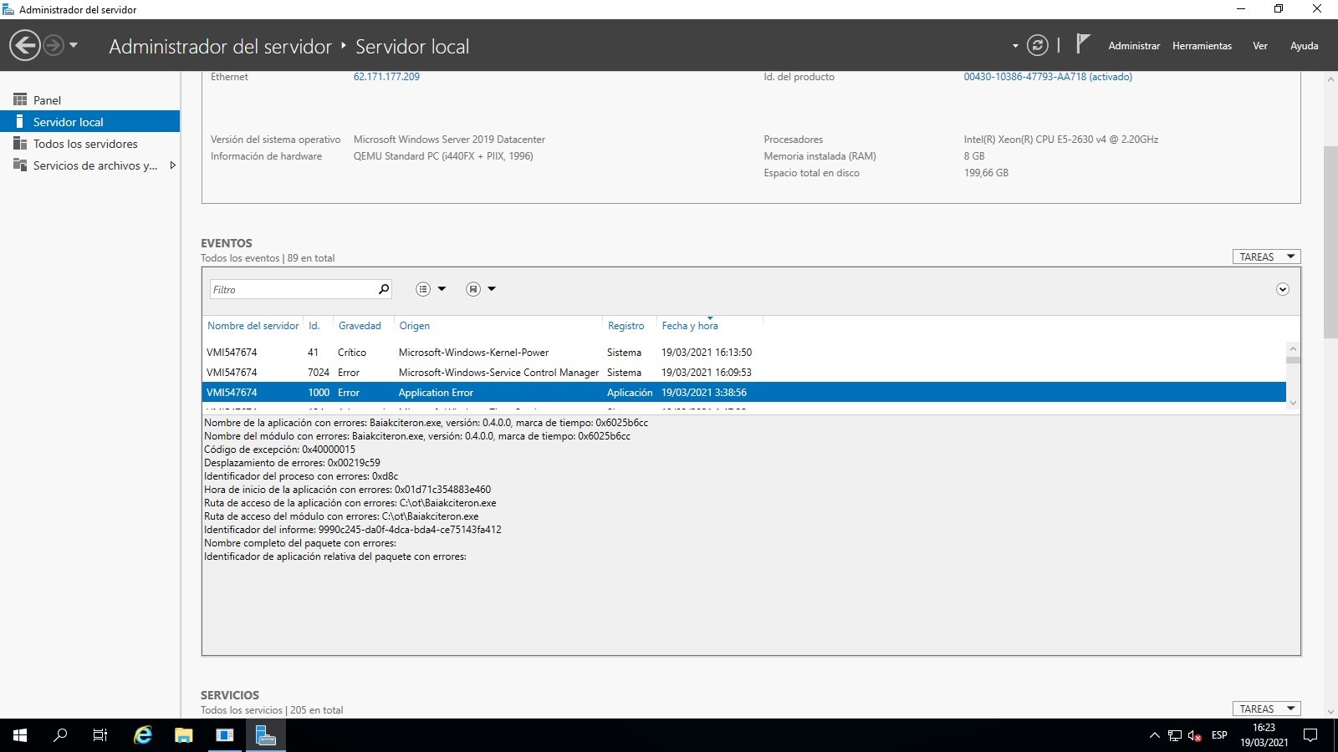Go back with the back arrow button
This screenshot has height=752, width=1338.
(25, 45)
